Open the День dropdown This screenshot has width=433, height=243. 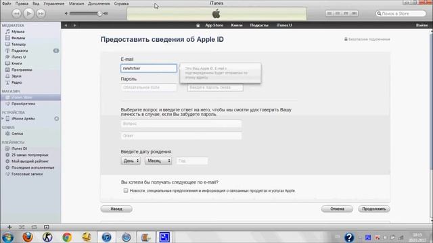pos(131,161)
